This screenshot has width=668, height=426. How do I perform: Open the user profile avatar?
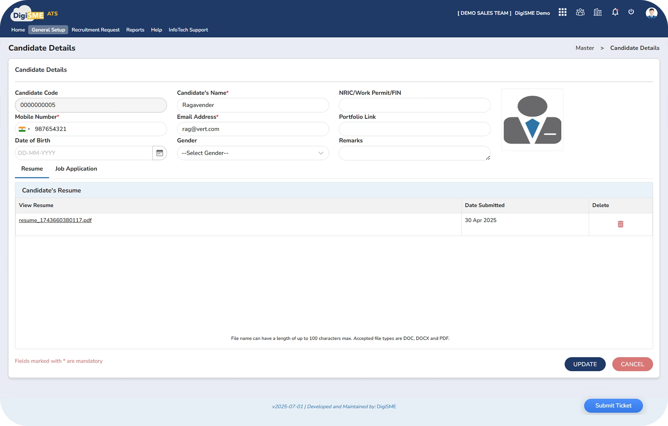click(x=651, y=13)
